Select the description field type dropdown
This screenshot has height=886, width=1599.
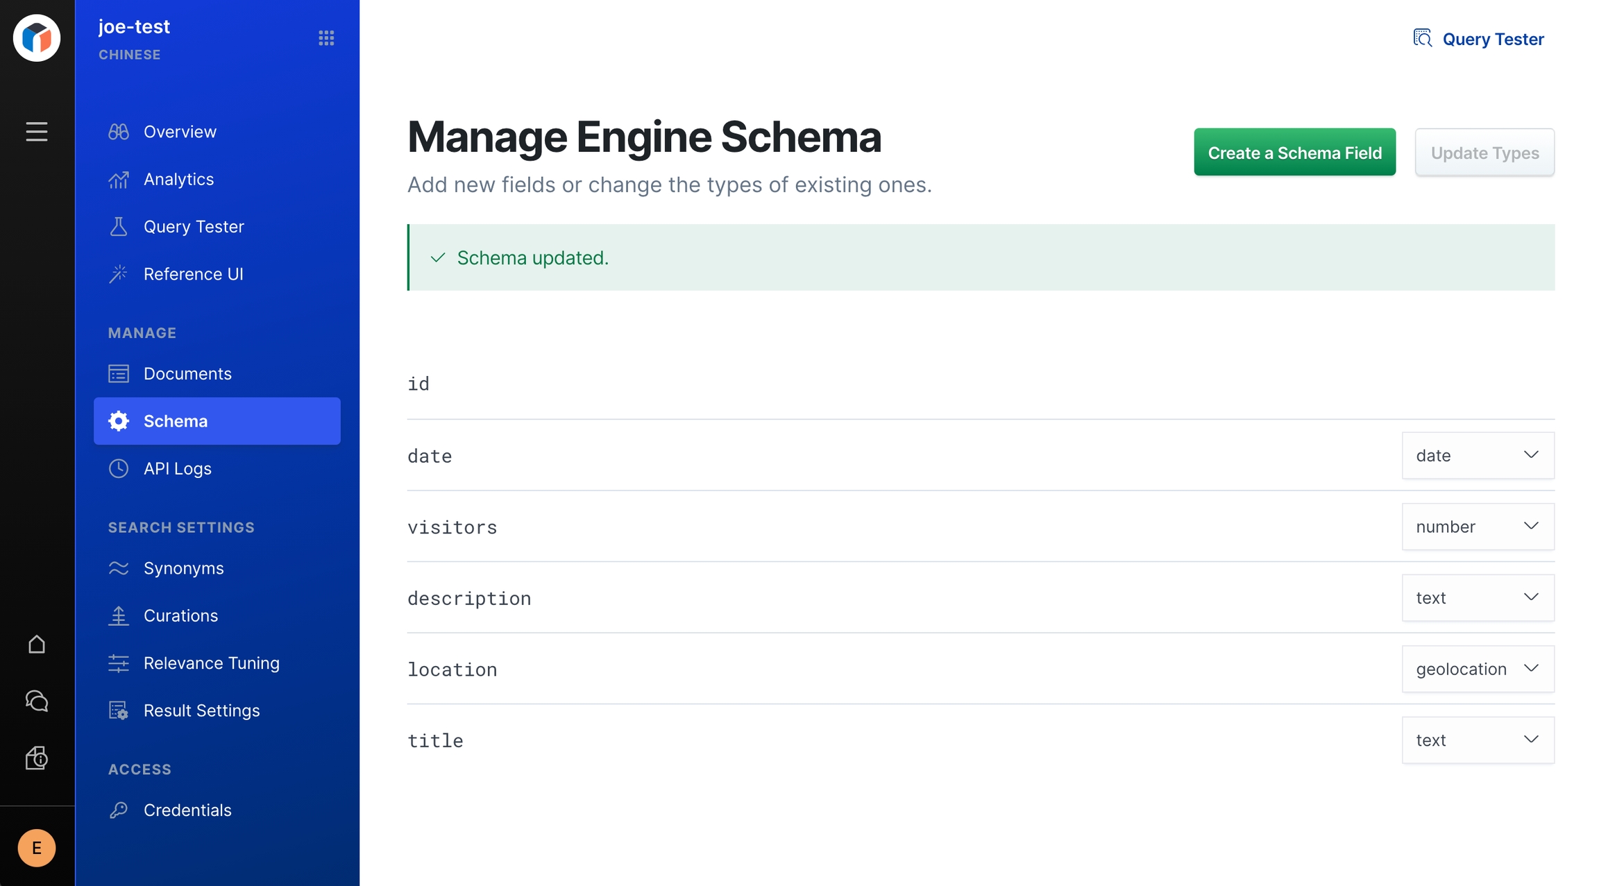[x=1478, y=598]
